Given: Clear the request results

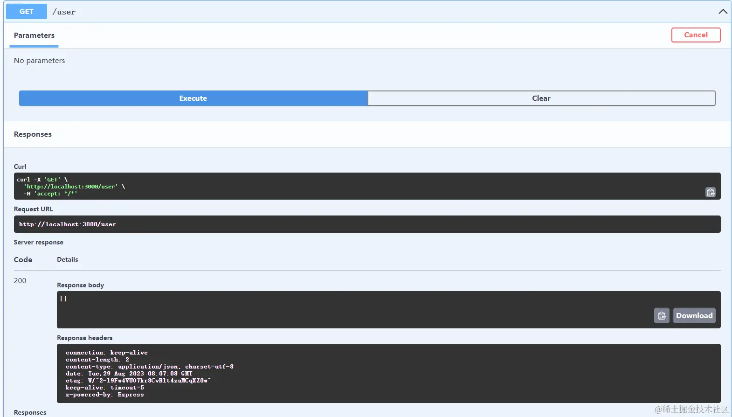Looking at the screenshot, I should click(x=541, y=98).
